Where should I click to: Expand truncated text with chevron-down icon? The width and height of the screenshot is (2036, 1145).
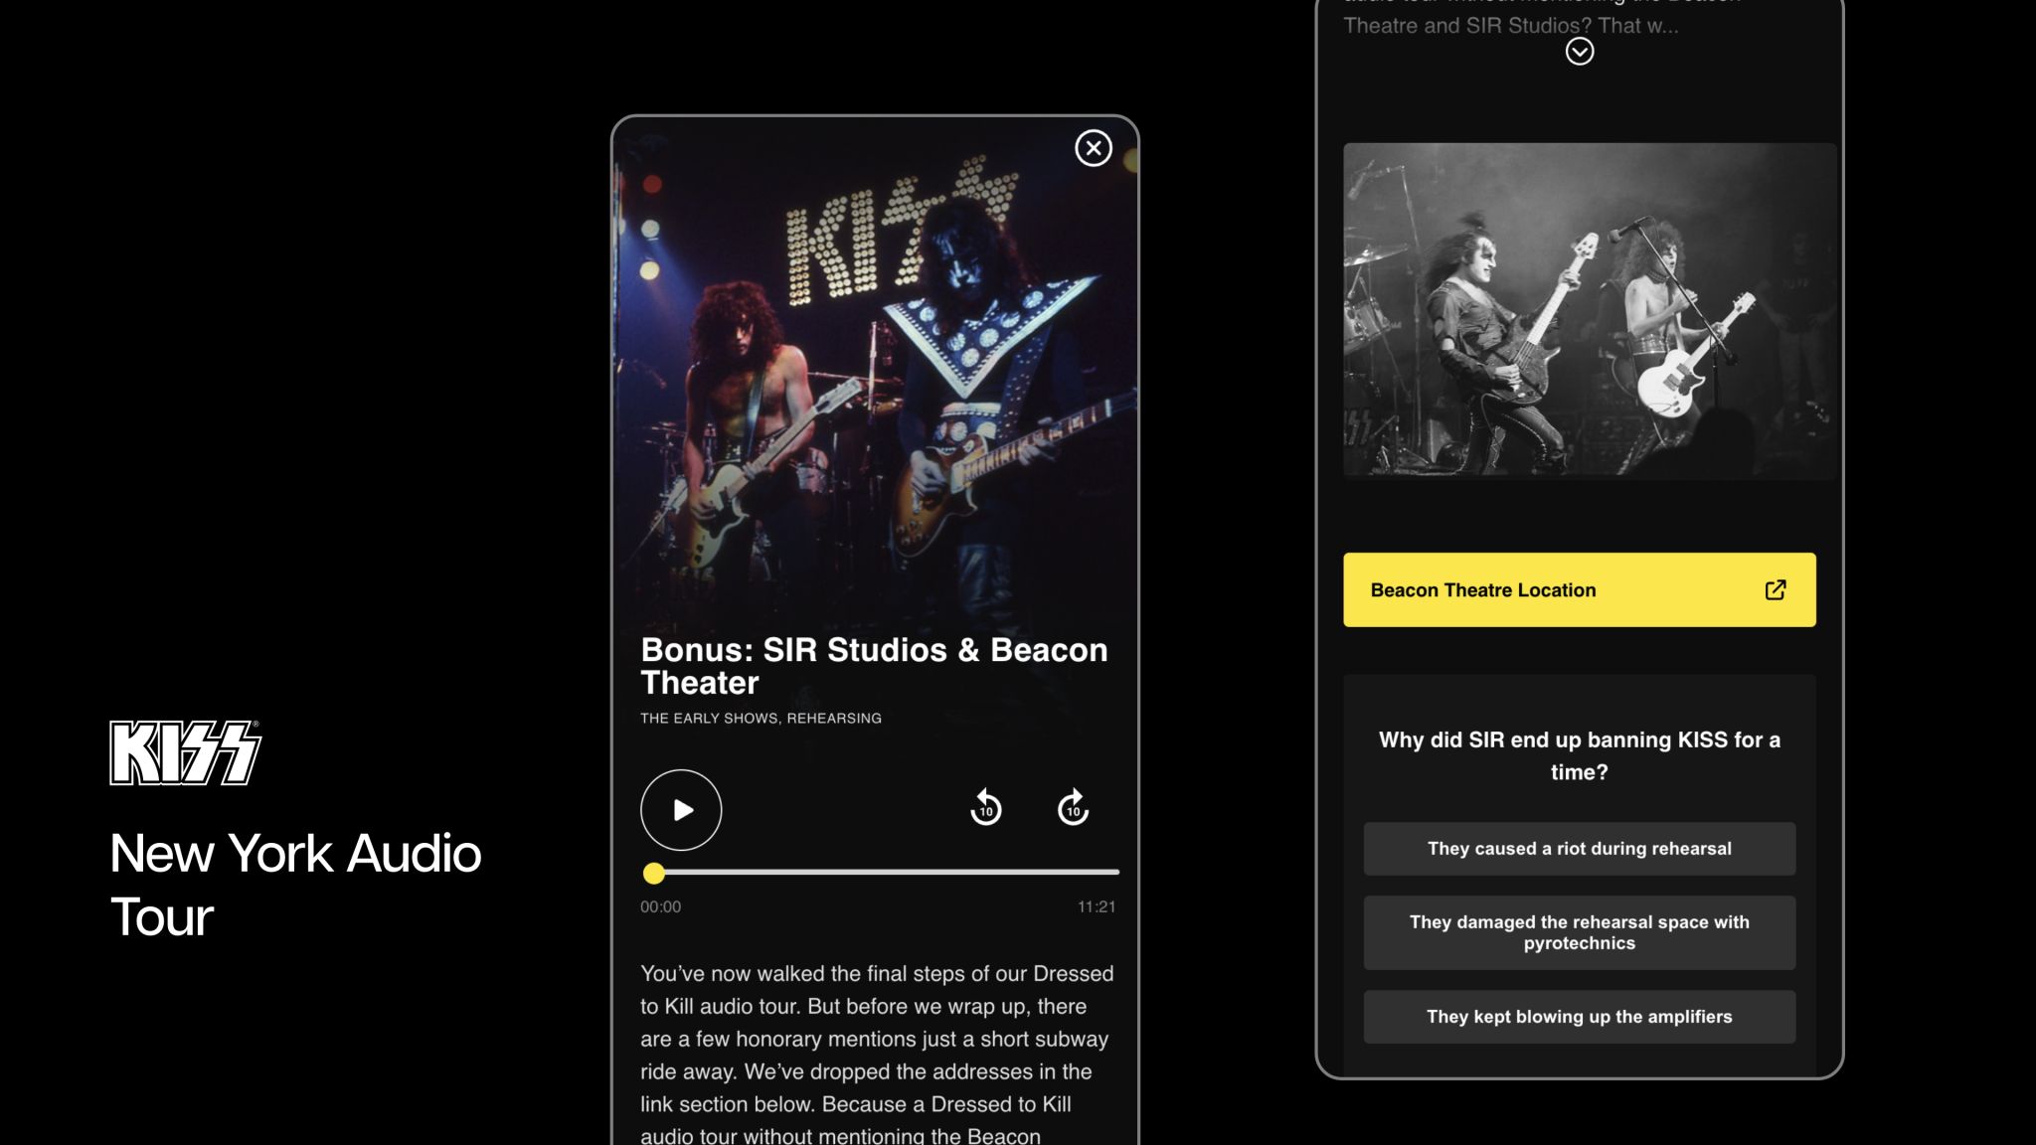click(1579, 52)
